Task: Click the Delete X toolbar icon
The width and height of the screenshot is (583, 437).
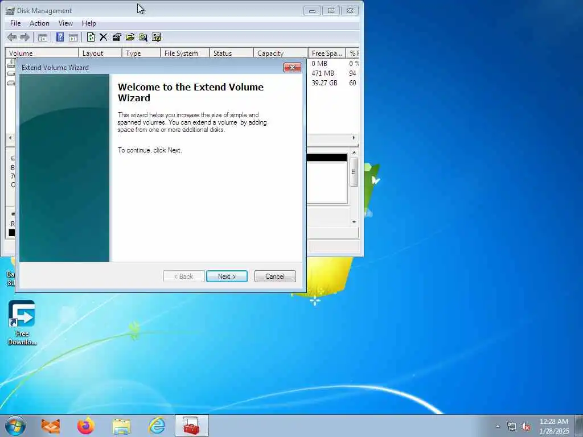Action: (104, 37)
